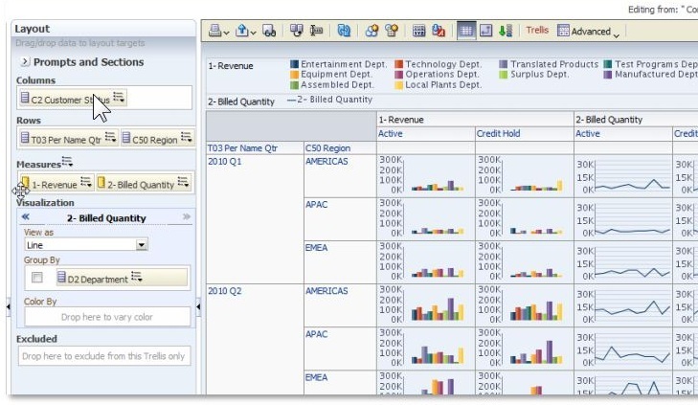This screenshot has width=698, height=405.
Task: Click the C50 Region column header link
Action: click(x=327, y=148)
